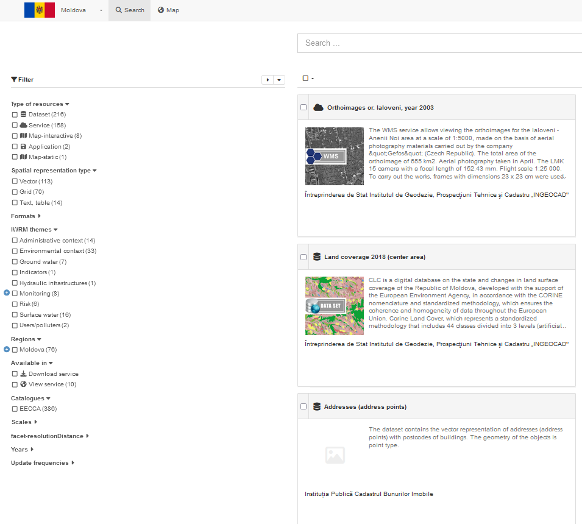582x524 pixels.
Task: Click into the Search text field
Action: pos(439,43)
